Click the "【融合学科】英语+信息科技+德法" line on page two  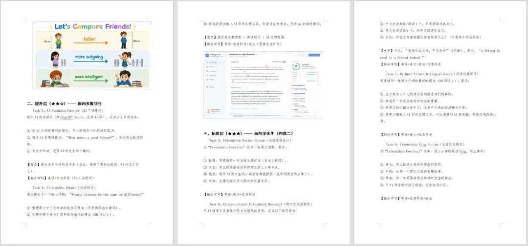pos(242,44)
